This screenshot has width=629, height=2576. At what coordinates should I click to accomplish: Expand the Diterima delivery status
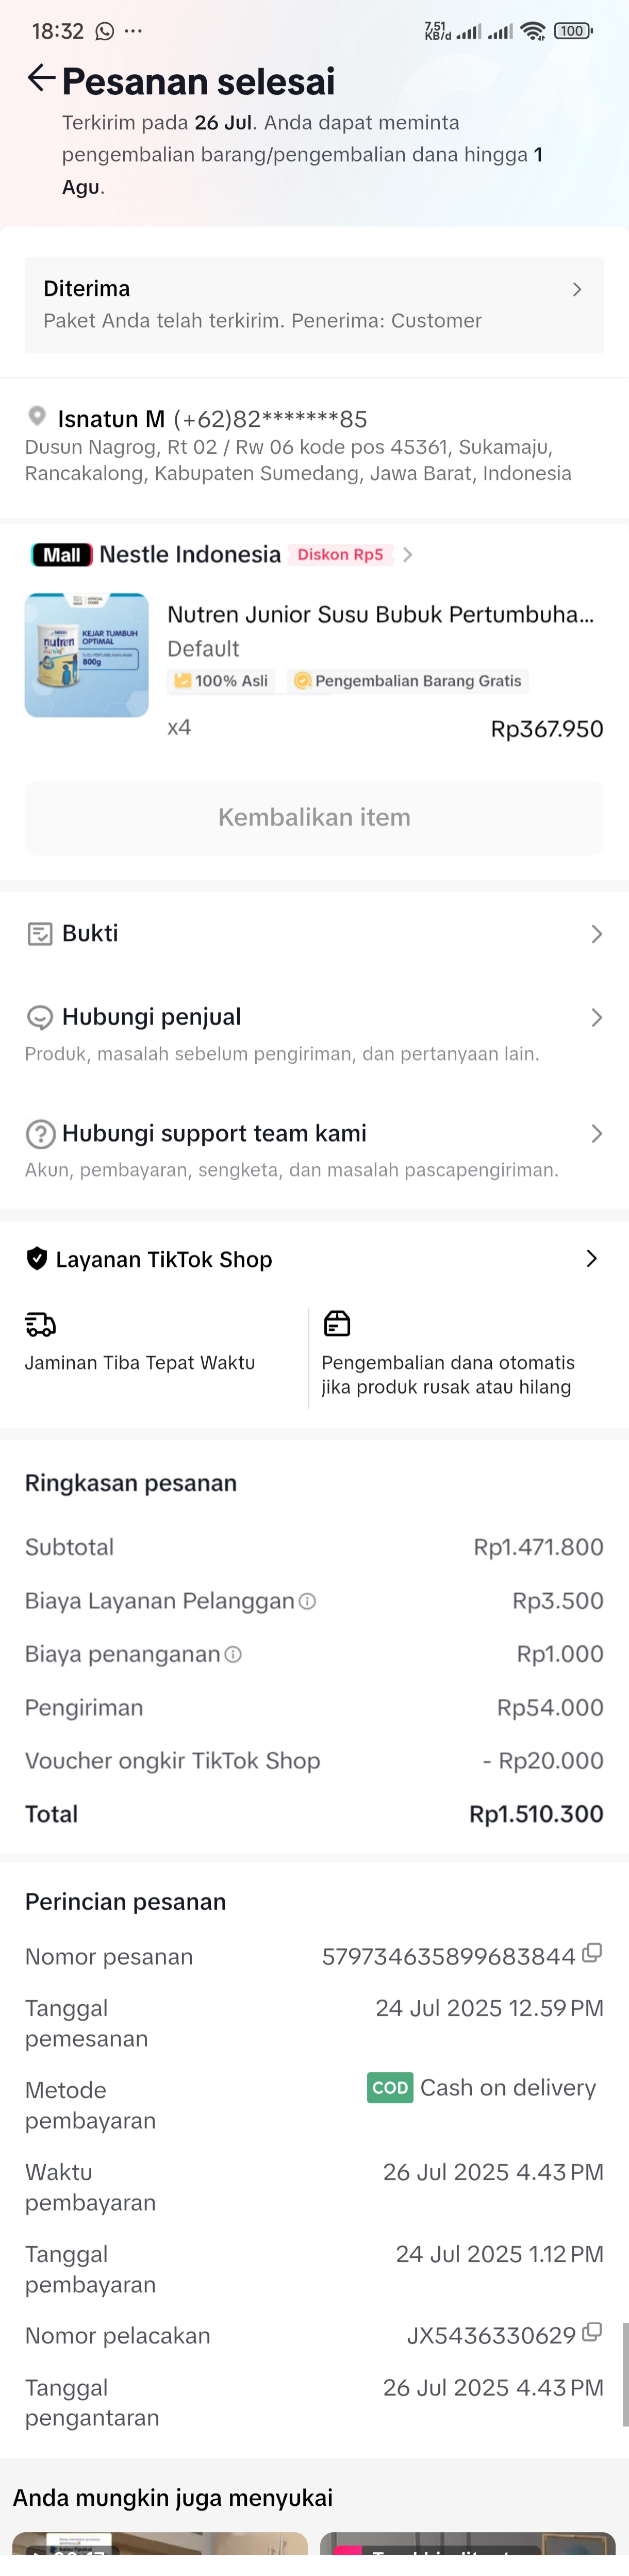tap(576, 290)
